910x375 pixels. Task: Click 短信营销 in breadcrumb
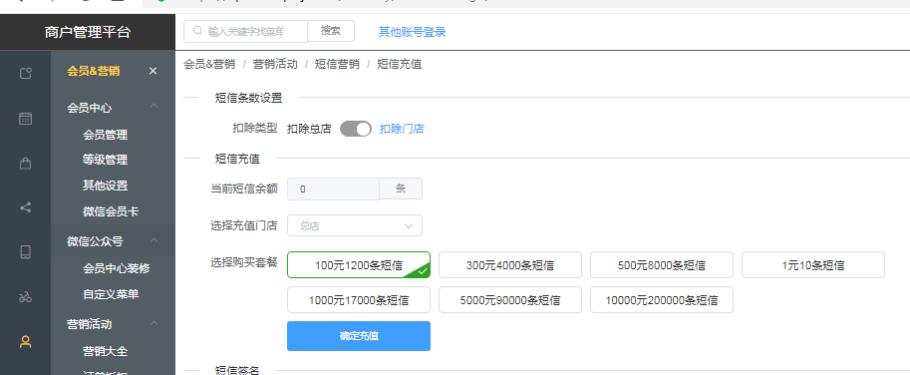coord(337,65)
